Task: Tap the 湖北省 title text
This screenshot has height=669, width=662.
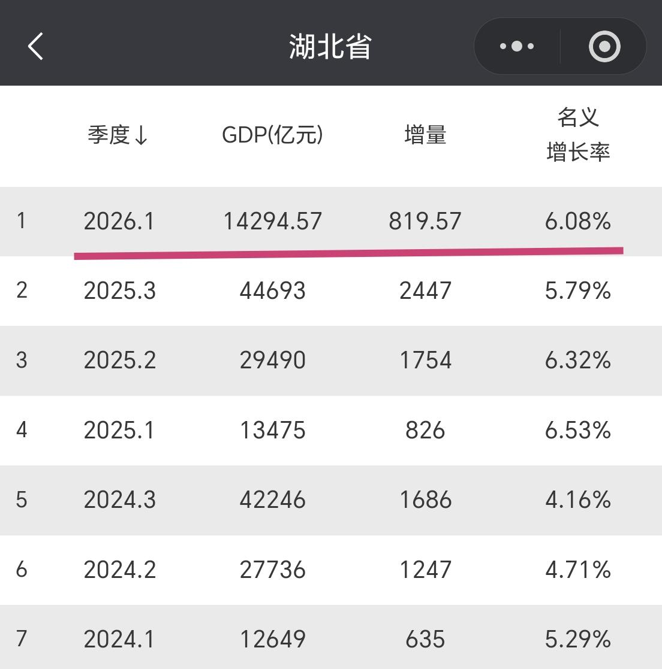Action: 330,46
